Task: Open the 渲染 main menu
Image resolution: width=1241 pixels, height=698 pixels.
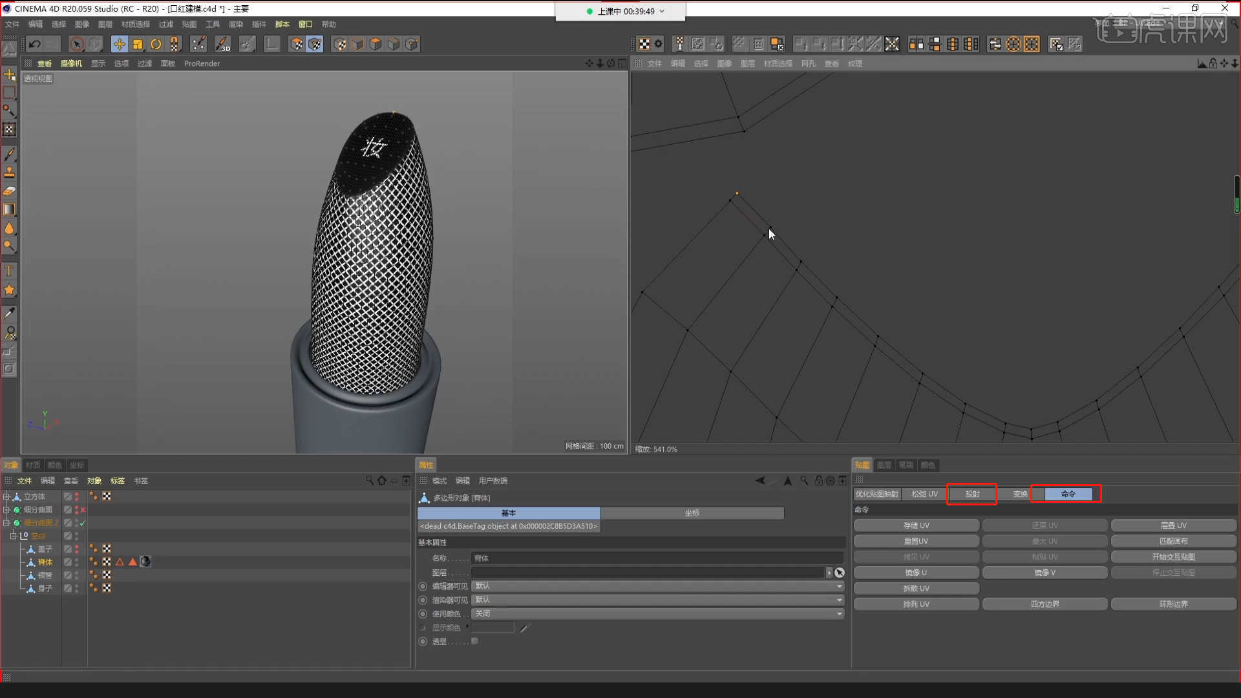Action: pos(236,24)
